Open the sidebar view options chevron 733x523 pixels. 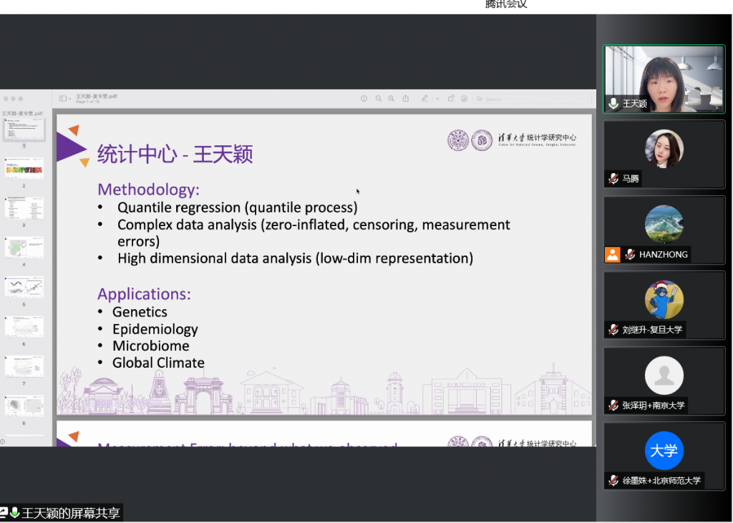click(69, 99)
